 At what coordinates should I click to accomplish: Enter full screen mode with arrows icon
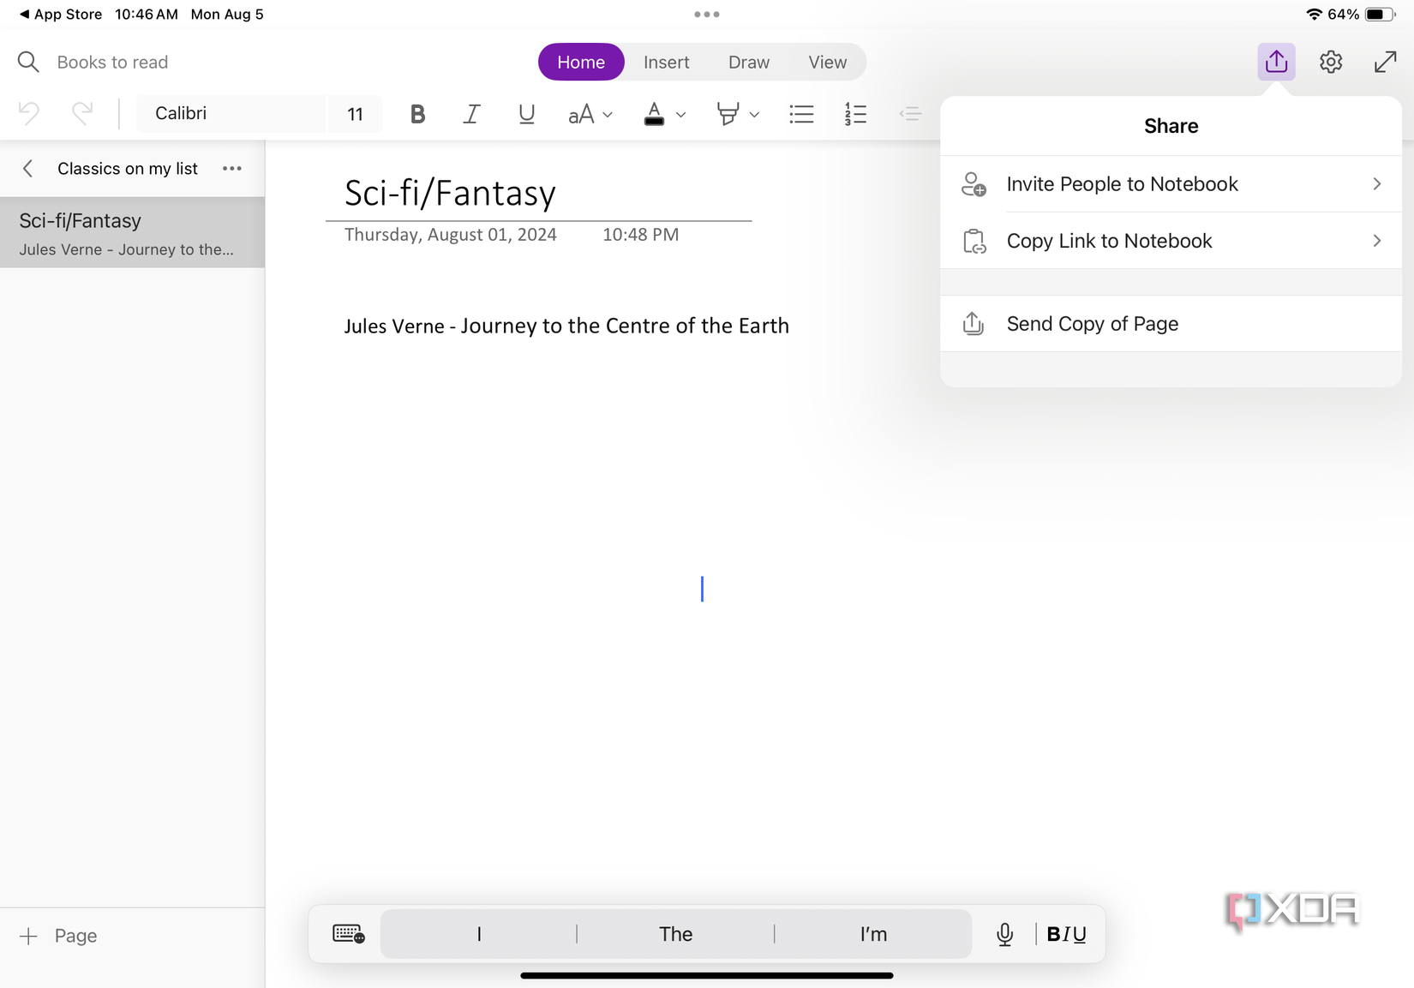tap(1385, 62)
